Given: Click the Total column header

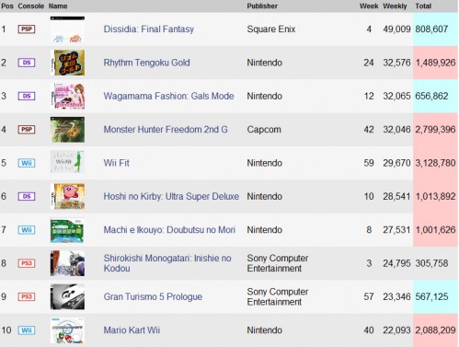Looking at the screenshot, I should (423, 6).
